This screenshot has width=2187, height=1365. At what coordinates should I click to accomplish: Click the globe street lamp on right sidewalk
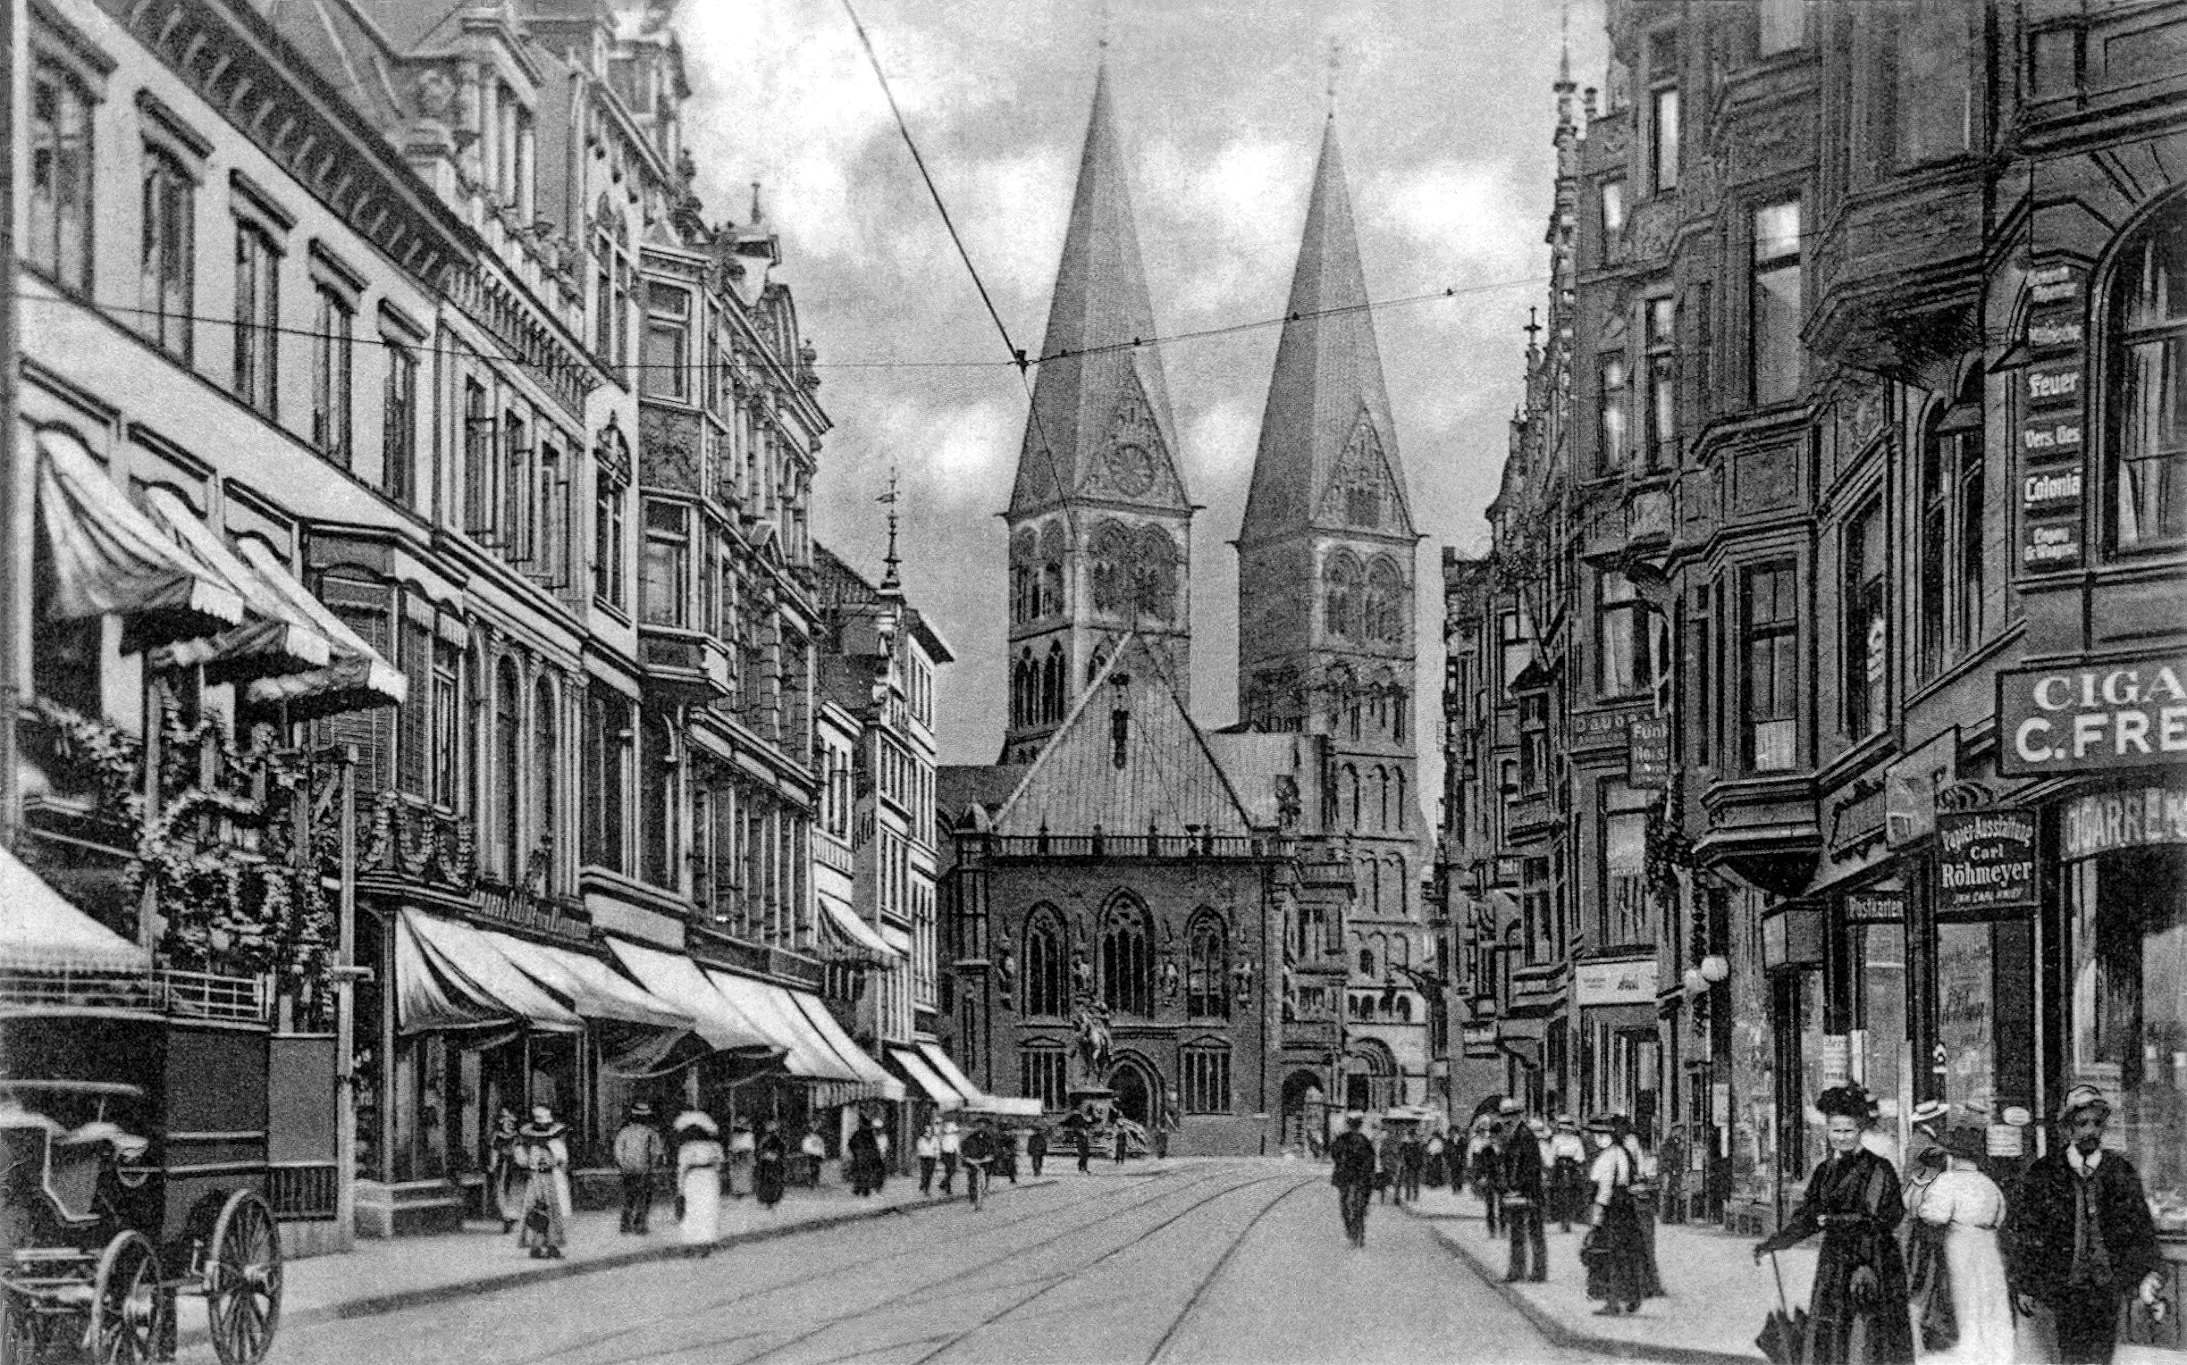click(x=1713, y=970)
